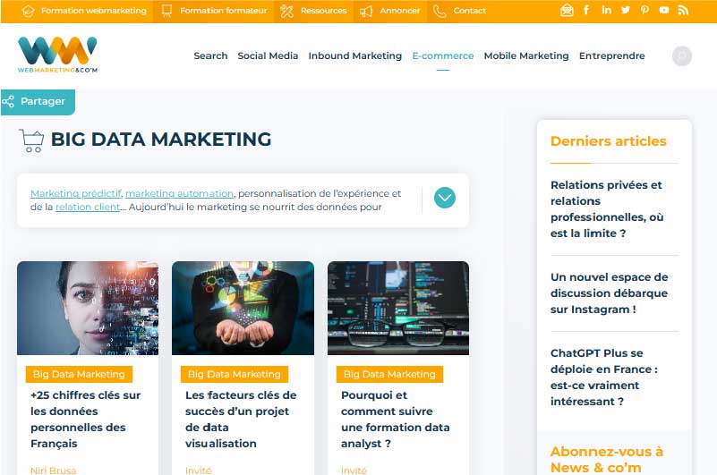Screen dimensions: 717x475
Task: Open Invité author under data analyst article
Action: pyautogui.click(x=354, y=470)
